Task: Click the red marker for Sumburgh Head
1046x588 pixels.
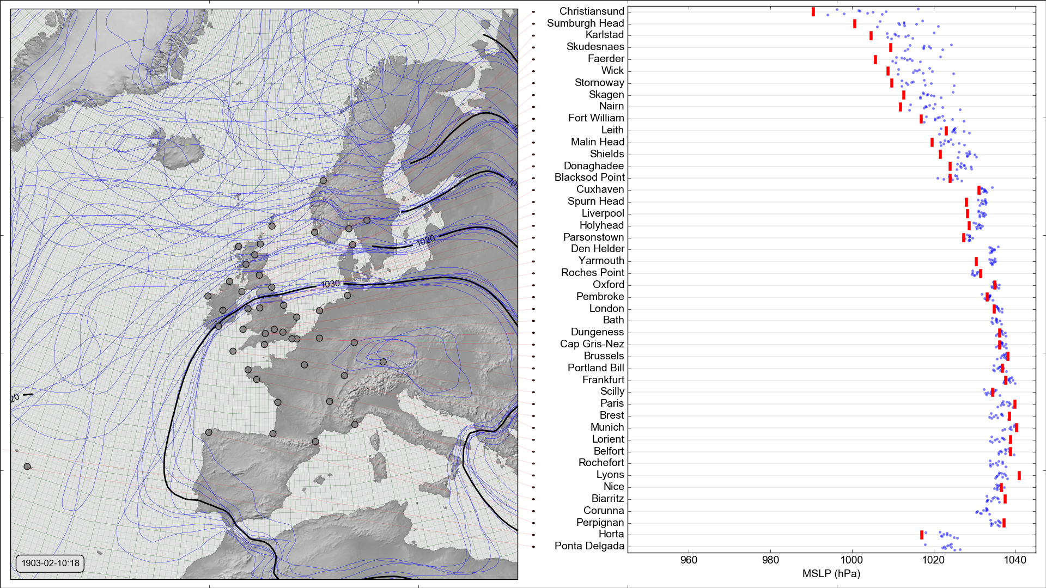Action: [854, 23]
